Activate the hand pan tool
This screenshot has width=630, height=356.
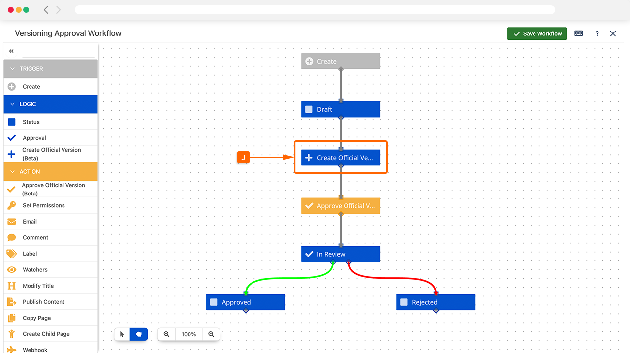click(139, 334)
